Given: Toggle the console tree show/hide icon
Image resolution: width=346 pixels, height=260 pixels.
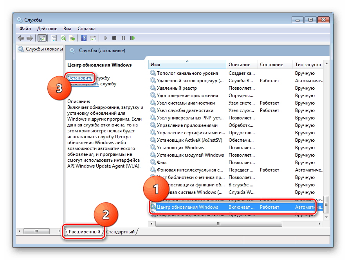Looking at the screenshot, I should (x=42, y=38).
